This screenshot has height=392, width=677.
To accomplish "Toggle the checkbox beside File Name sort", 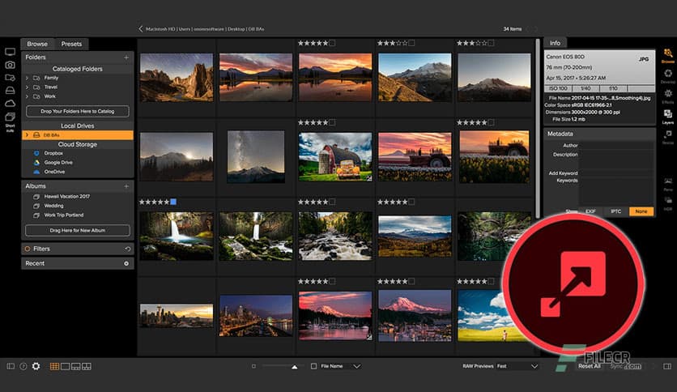I will (x=314, y=366).
